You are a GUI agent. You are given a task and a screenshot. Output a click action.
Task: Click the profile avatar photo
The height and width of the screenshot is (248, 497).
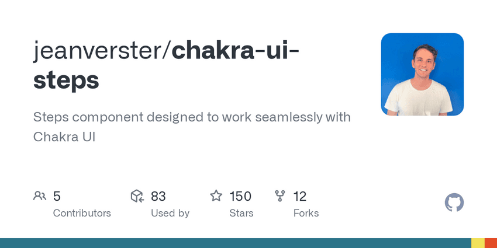(422, 74)
